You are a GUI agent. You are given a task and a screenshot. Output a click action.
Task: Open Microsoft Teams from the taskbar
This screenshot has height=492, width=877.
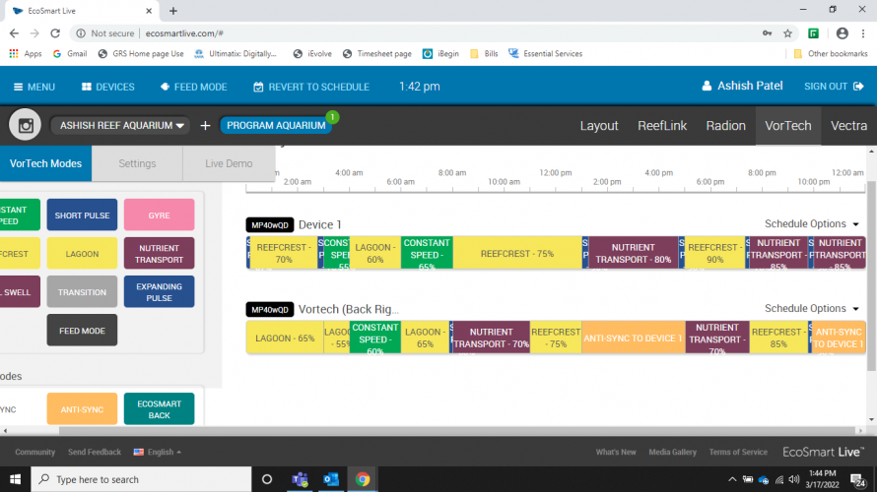coord(300,479)
